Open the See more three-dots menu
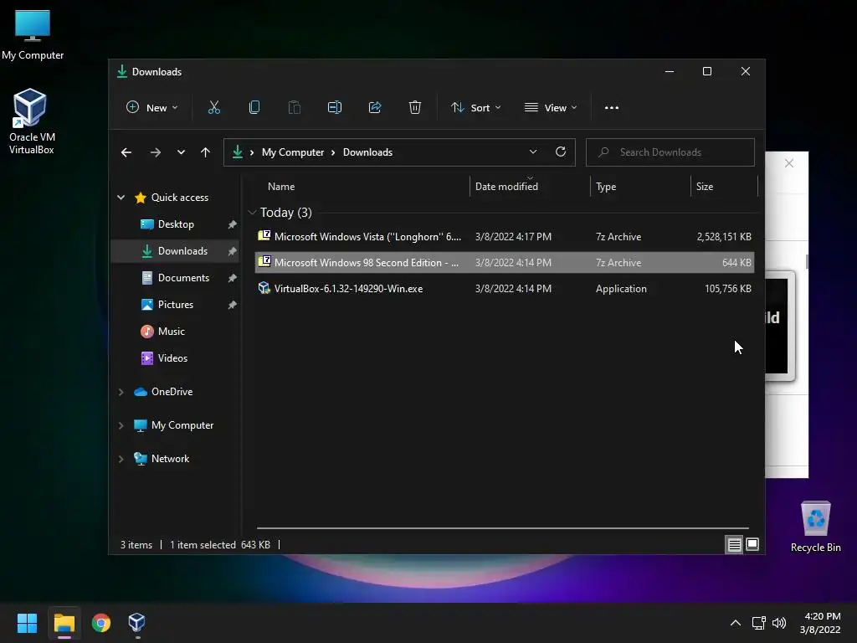The image size is (857, 643). (612, 108)
